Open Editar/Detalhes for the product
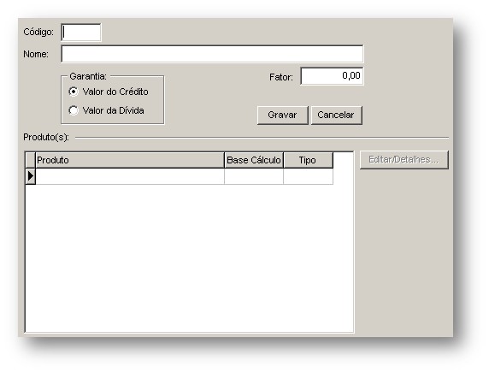 coord(404,160)
